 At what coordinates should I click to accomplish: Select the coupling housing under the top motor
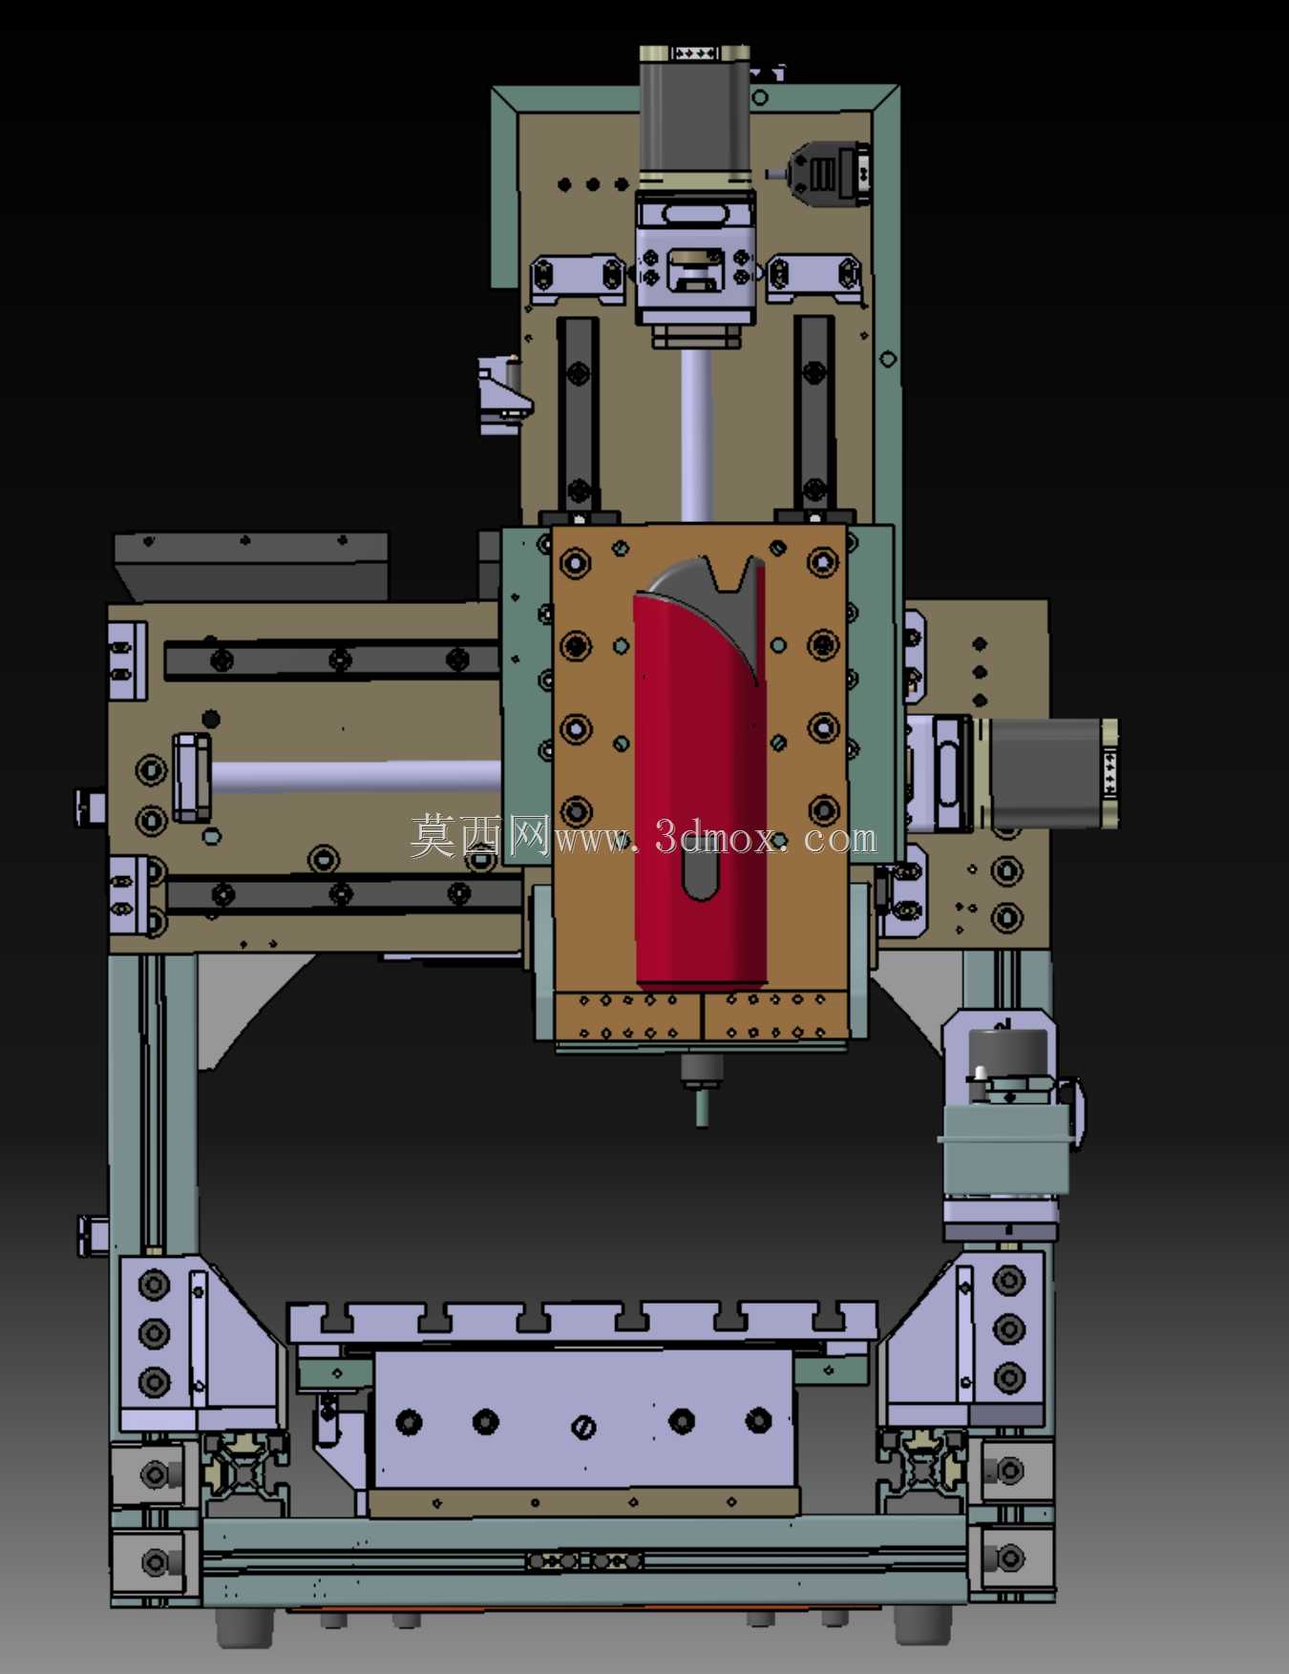pos(696,258)
